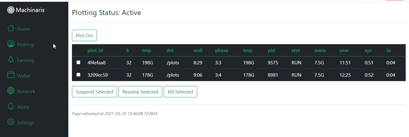This screenshot has height=137, width=409.
Task: Click the phase column header
Action: [222, 50]
